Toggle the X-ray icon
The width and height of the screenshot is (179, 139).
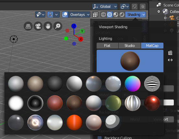coord(95,15)
